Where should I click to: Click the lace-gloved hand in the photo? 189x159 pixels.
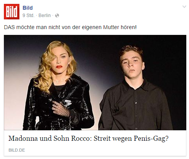click(x=60, y=108)
